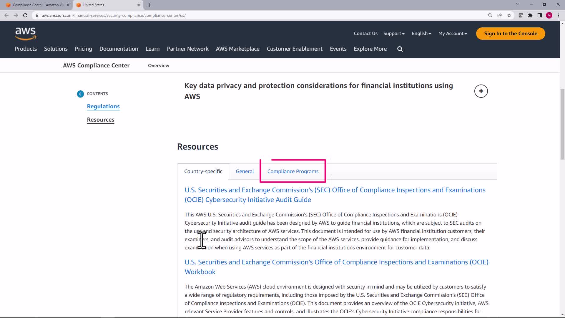Click the page vertical scrollbar thumb

coord(562,124)
